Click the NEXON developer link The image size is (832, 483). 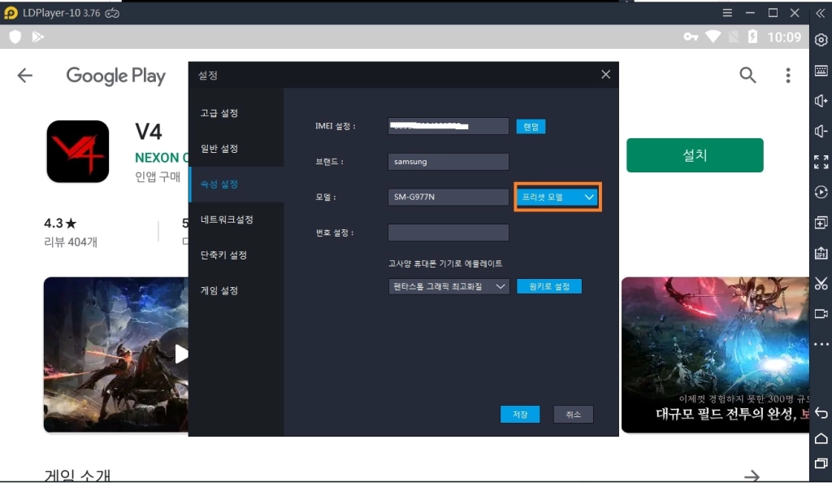point(162,158)
